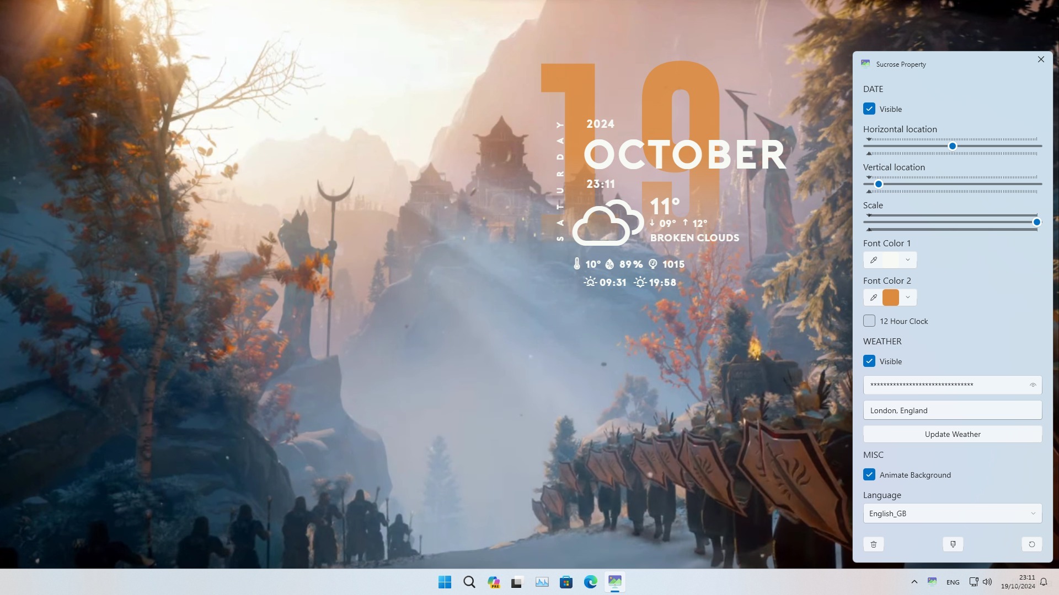Click Font Color 2 eyedropper icon
The height and width of the screenshot is (595, 1059).
point(874,297)
